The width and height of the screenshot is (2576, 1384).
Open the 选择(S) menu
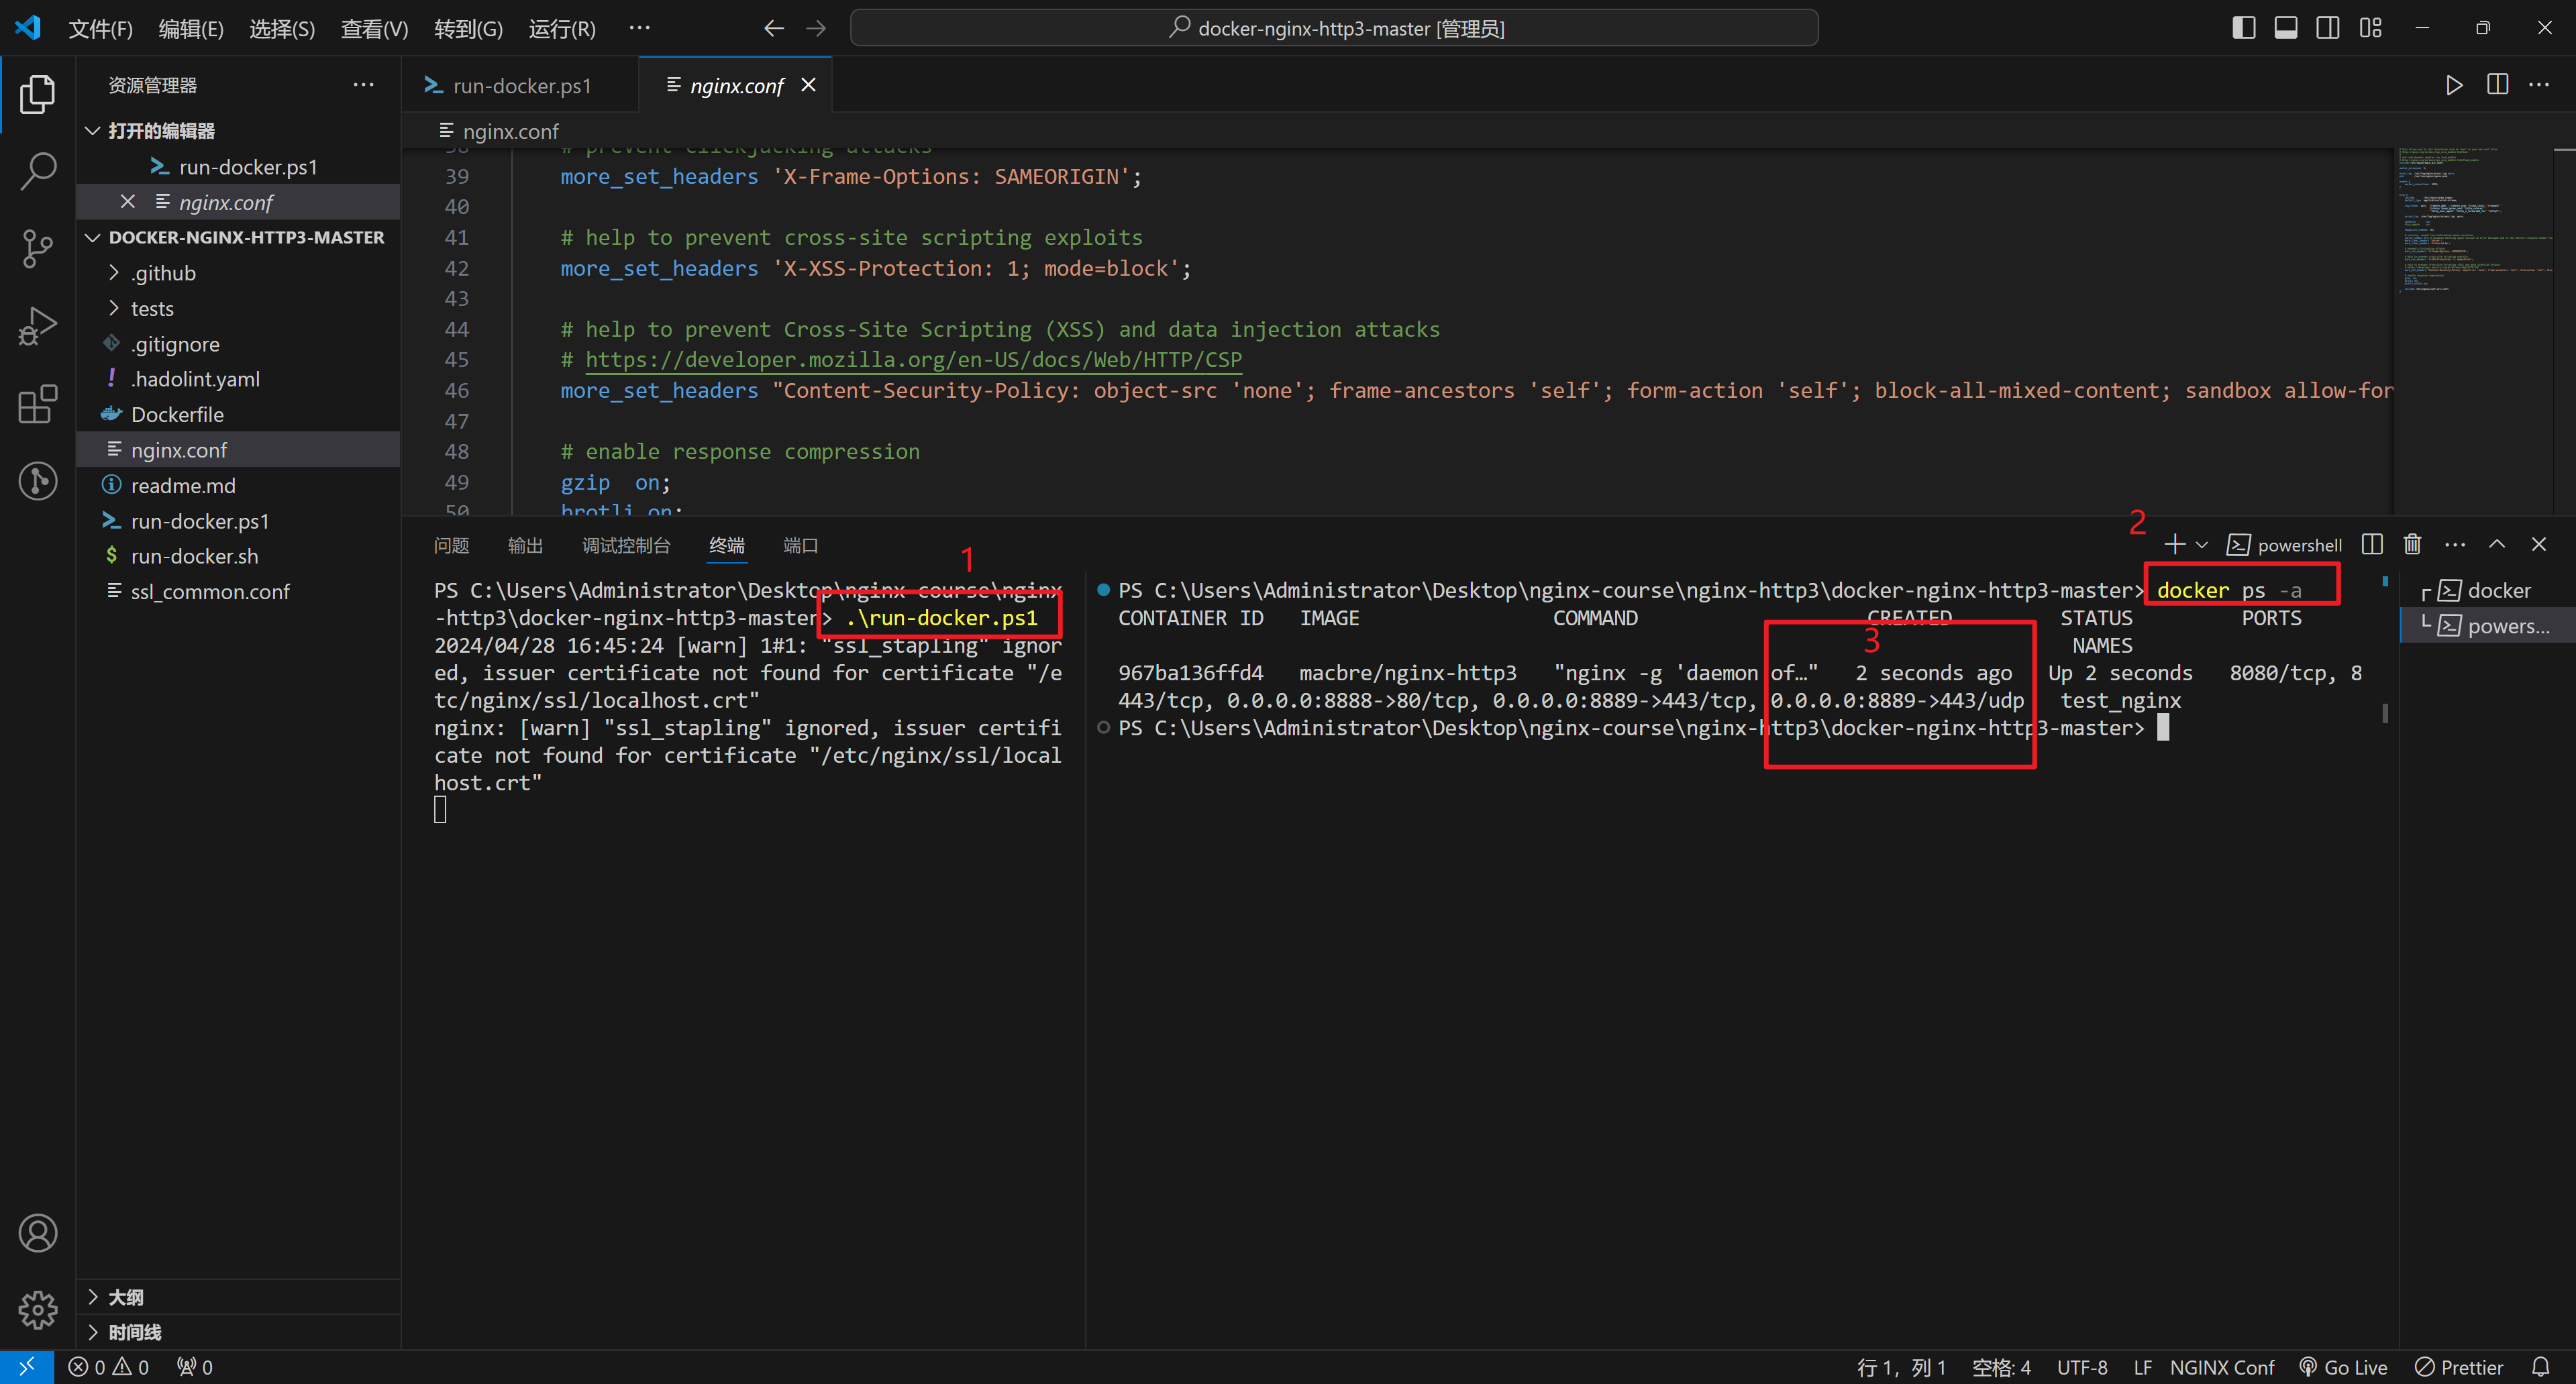pos(282,29)
